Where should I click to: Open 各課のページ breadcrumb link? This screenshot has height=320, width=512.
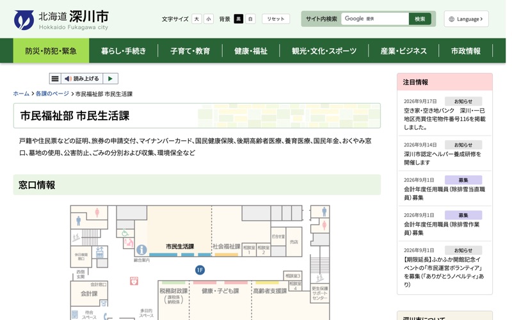[52, 93]
